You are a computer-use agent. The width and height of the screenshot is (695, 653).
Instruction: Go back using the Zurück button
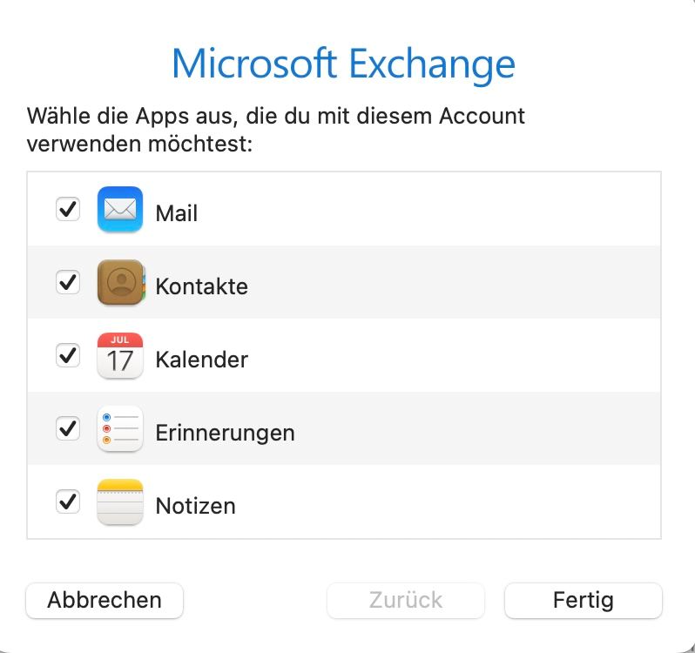406,600
